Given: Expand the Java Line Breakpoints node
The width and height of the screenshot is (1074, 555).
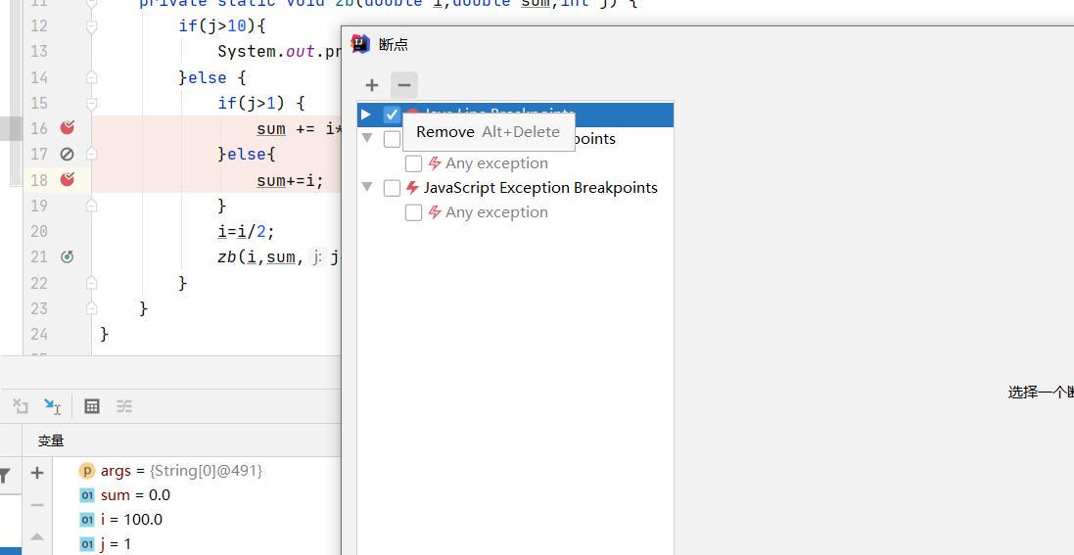Looking at the screenshot, I should click(x=366, y=115).
